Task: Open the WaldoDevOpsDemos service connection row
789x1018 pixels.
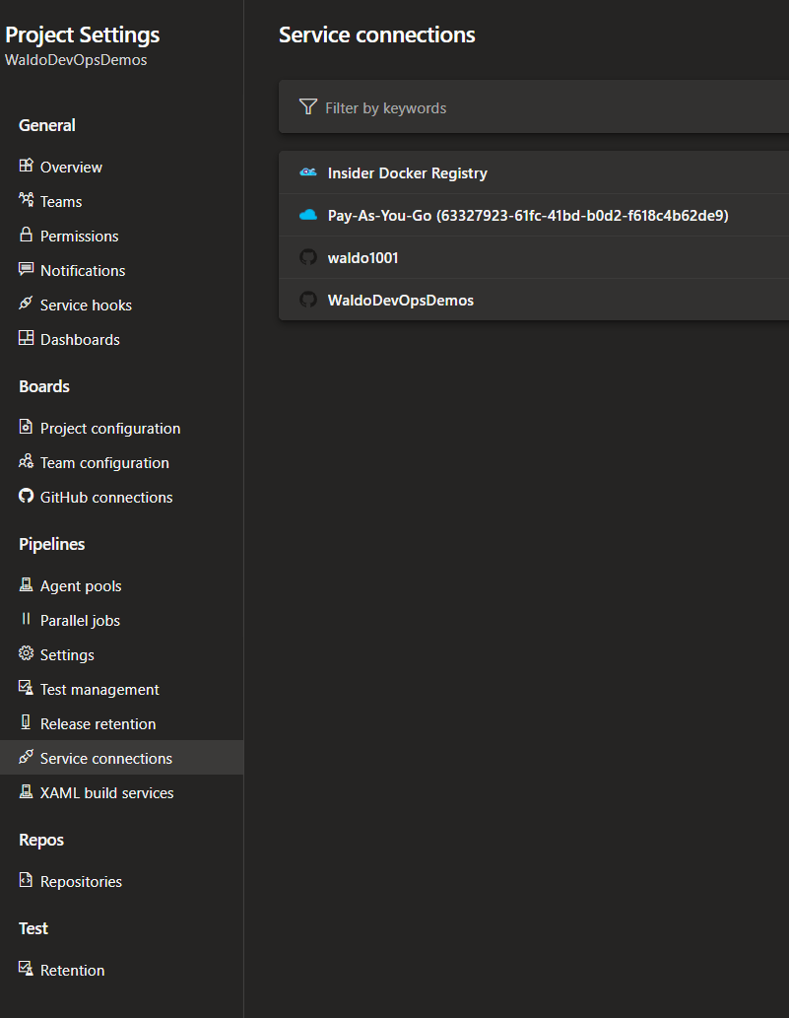Action: click(534, 300)
